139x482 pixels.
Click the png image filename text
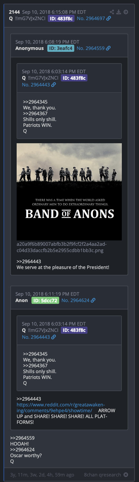(62, 247)
